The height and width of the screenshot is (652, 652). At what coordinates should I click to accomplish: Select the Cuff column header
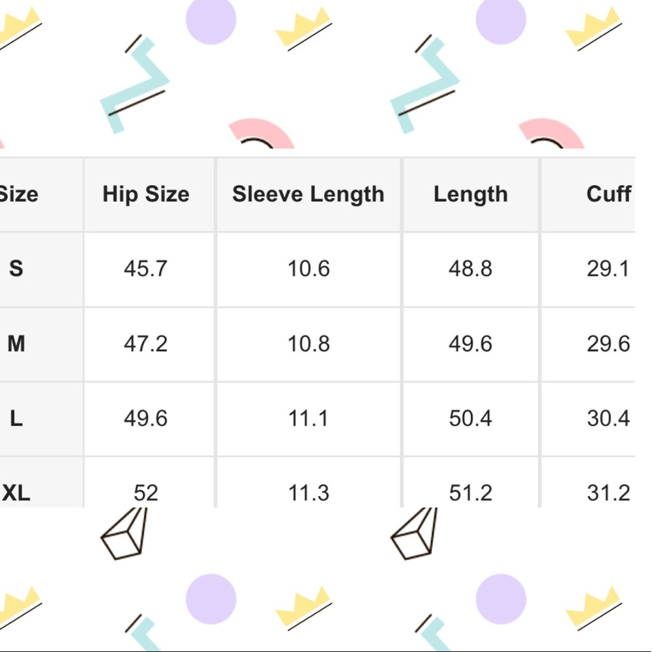click(x=608, y=194)
